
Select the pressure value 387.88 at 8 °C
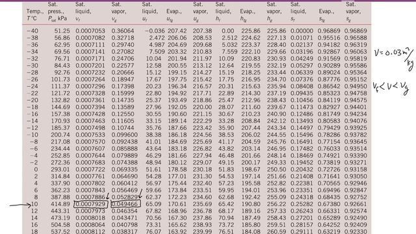pyautogui.click(x=60, y=197)
